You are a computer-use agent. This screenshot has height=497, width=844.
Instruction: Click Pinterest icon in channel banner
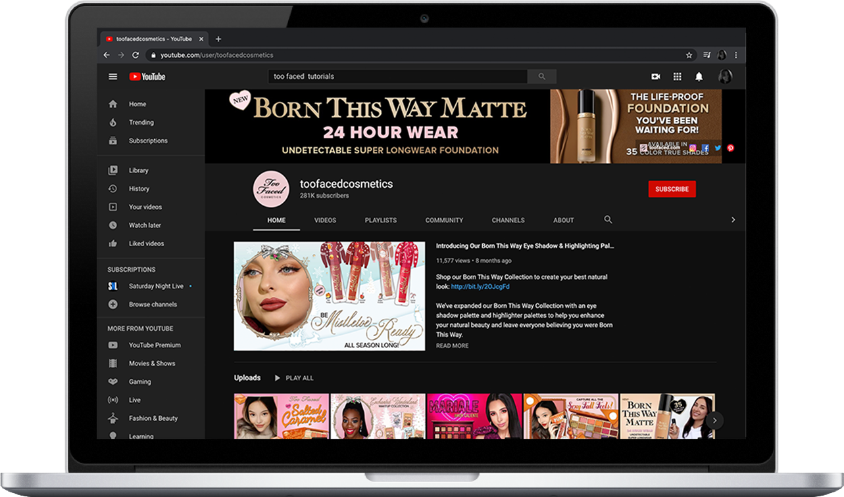coord(730,148)
